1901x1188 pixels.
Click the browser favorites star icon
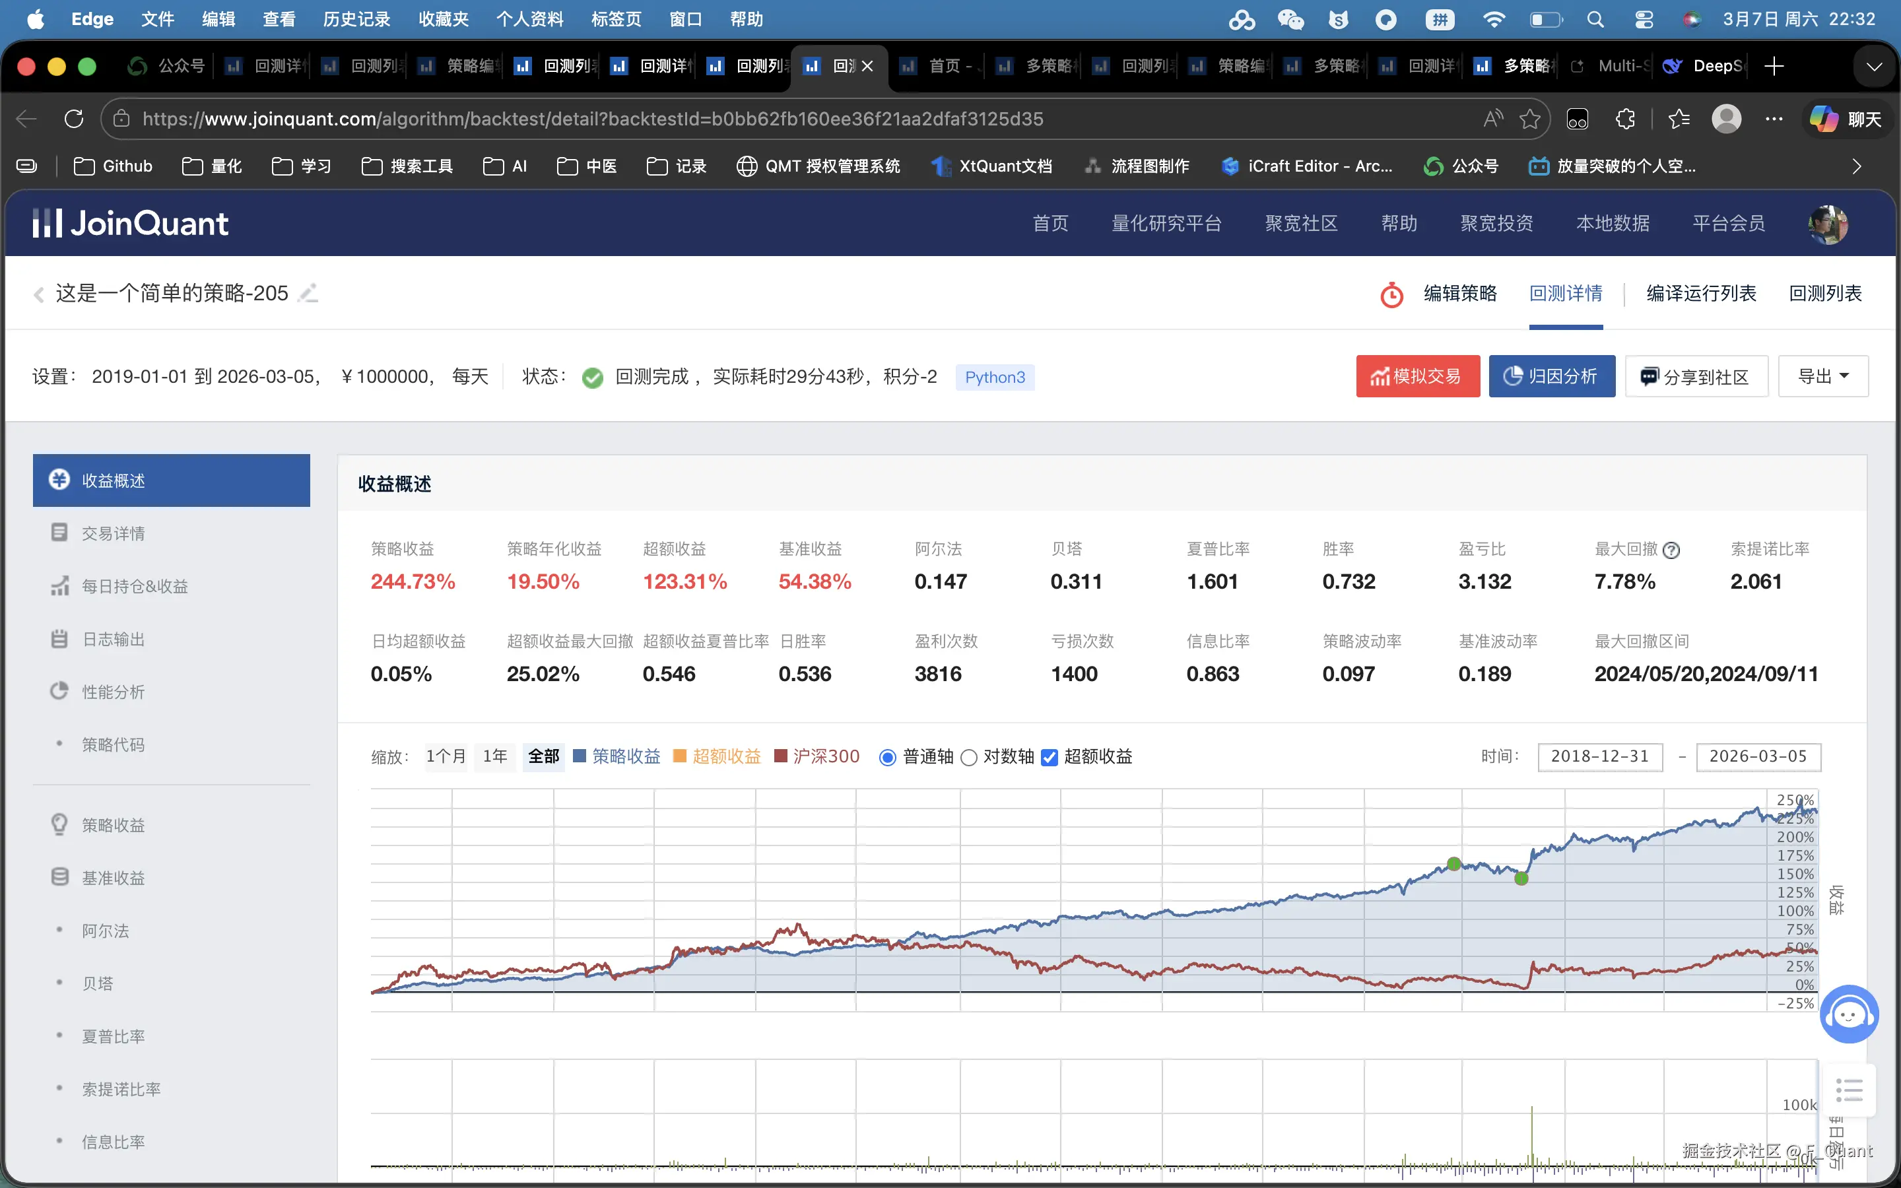(x=1529, y=119)
